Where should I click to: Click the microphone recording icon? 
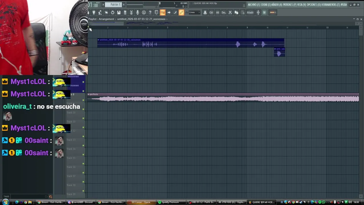pos(138,13)
